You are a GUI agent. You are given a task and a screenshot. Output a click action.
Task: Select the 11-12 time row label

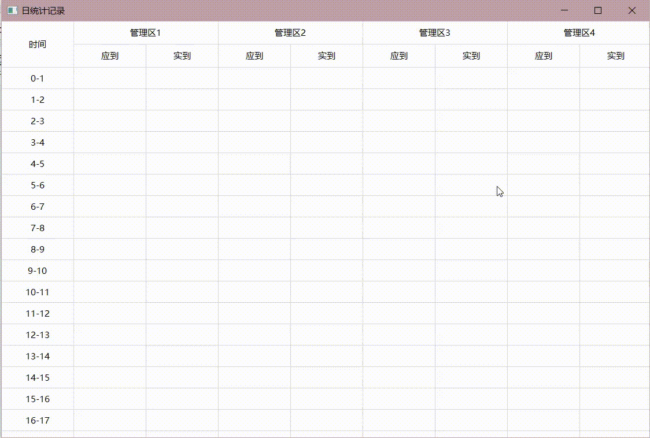point(38,313)
